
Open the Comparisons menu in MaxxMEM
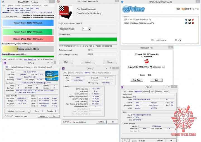37,6
